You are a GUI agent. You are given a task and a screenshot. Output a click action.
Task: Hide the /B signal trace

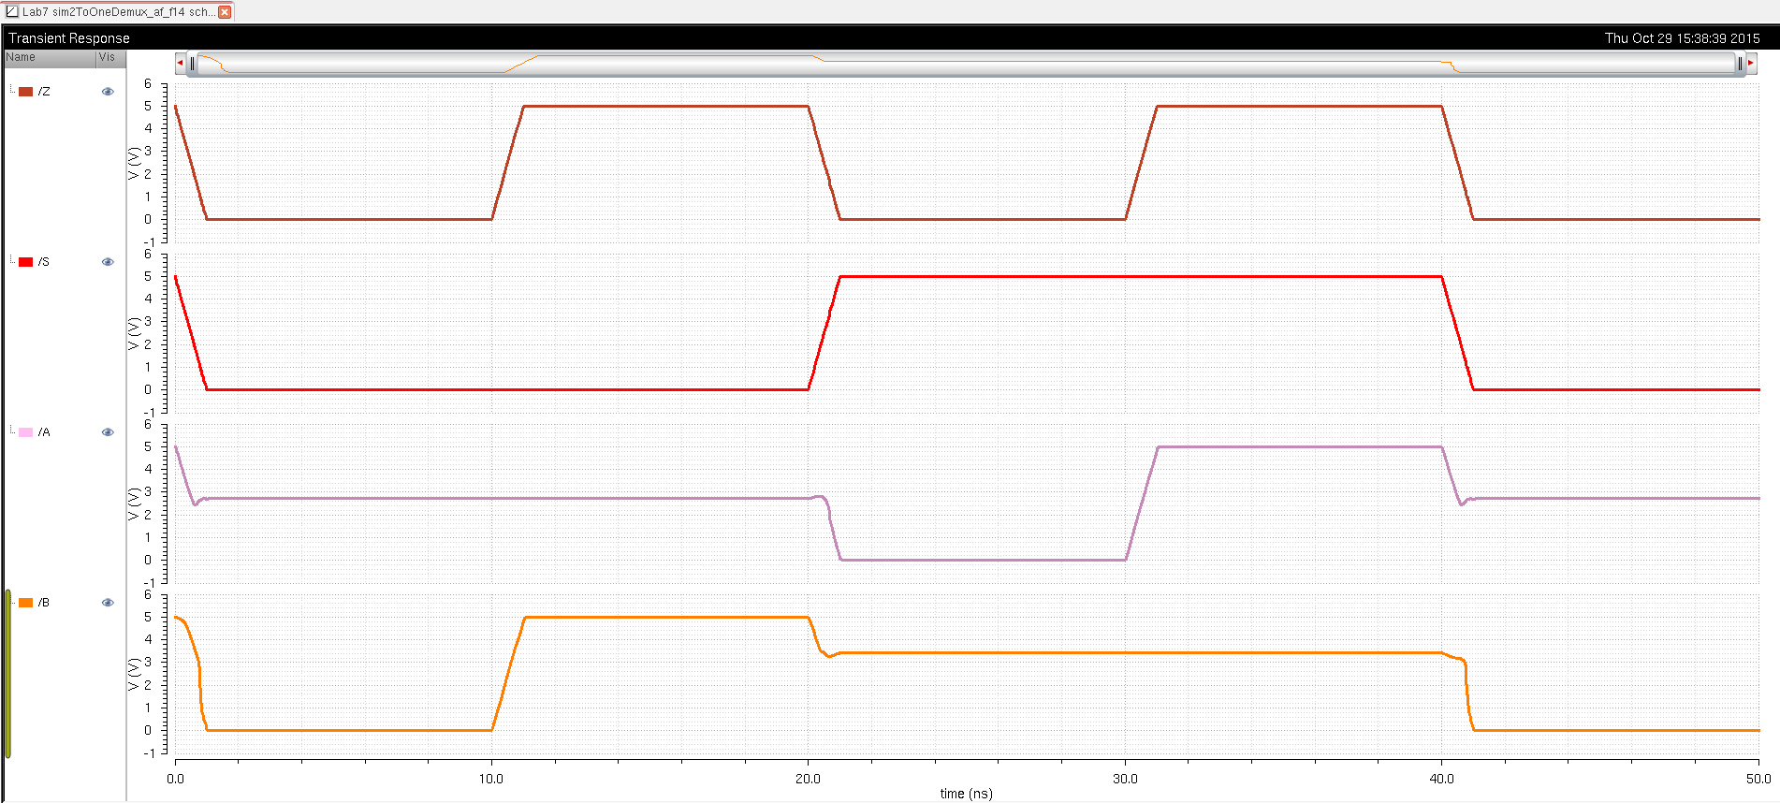tap(108, 603)
